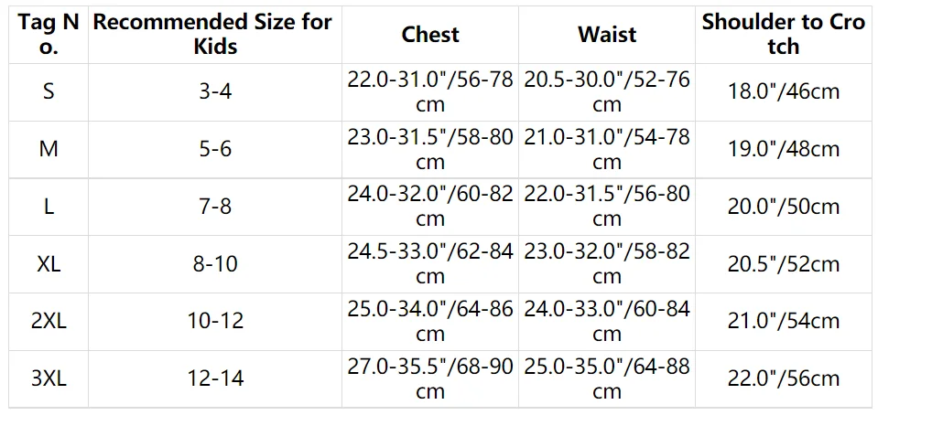Click the Chest column header
The width and height of the screenshot is (932, 426).
pos(430,35)
